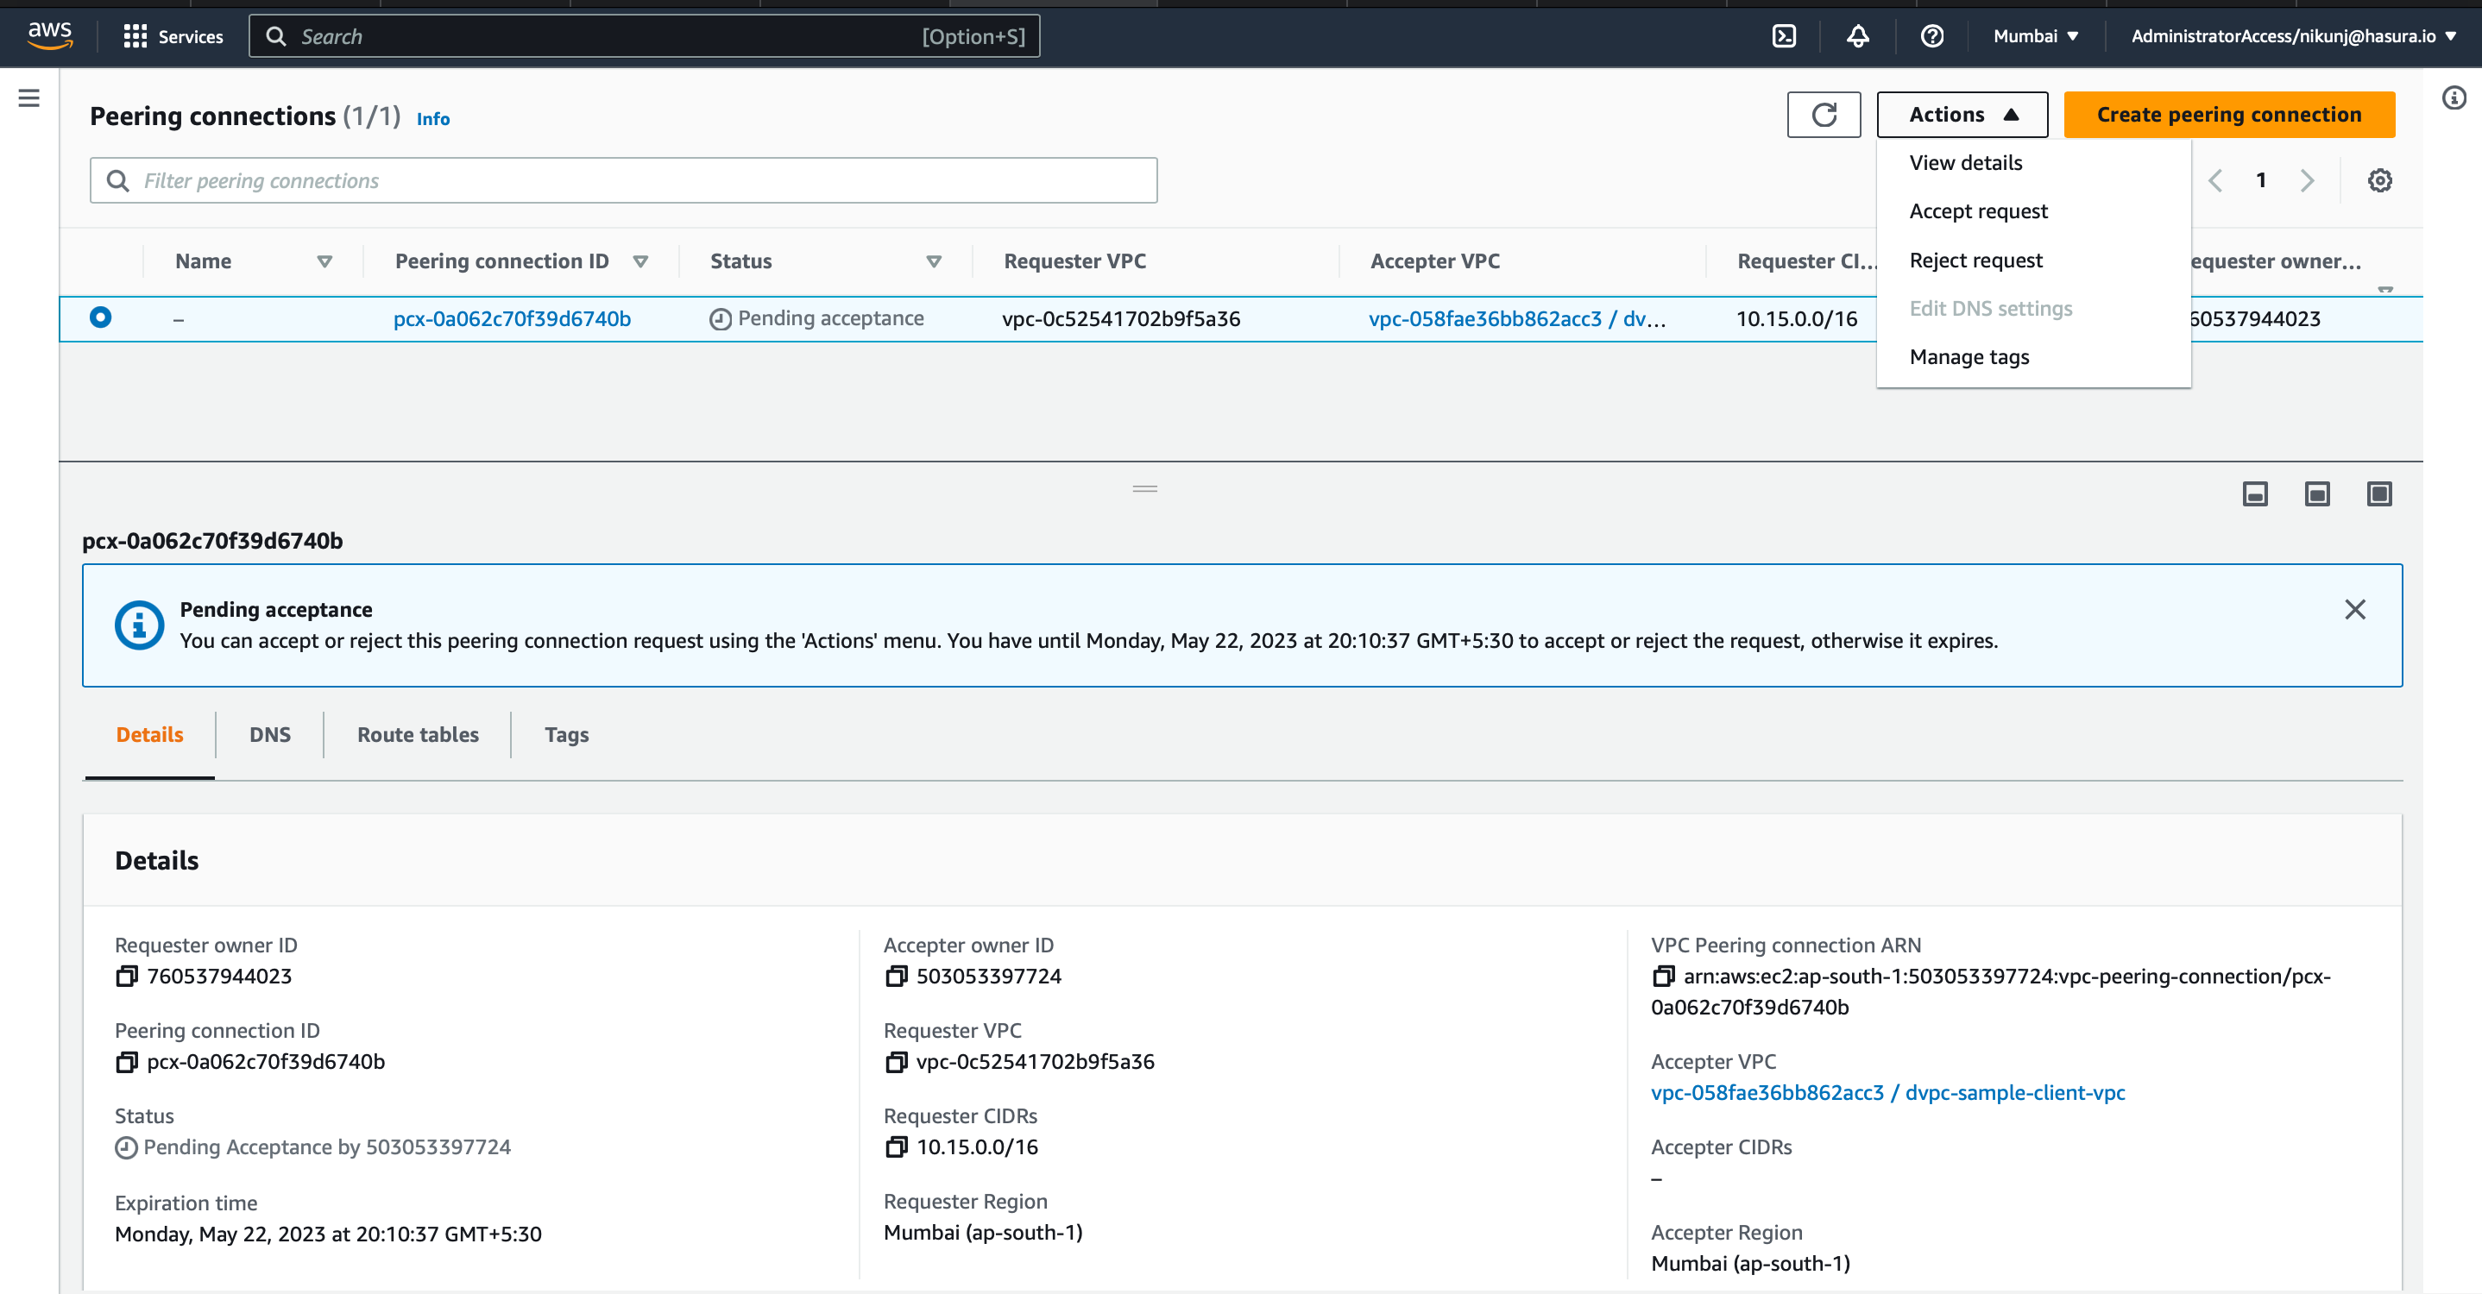Viewport: 2482px width, 1294px height.
Task: Click the AWS services grid icon top left
Action: 135,36
